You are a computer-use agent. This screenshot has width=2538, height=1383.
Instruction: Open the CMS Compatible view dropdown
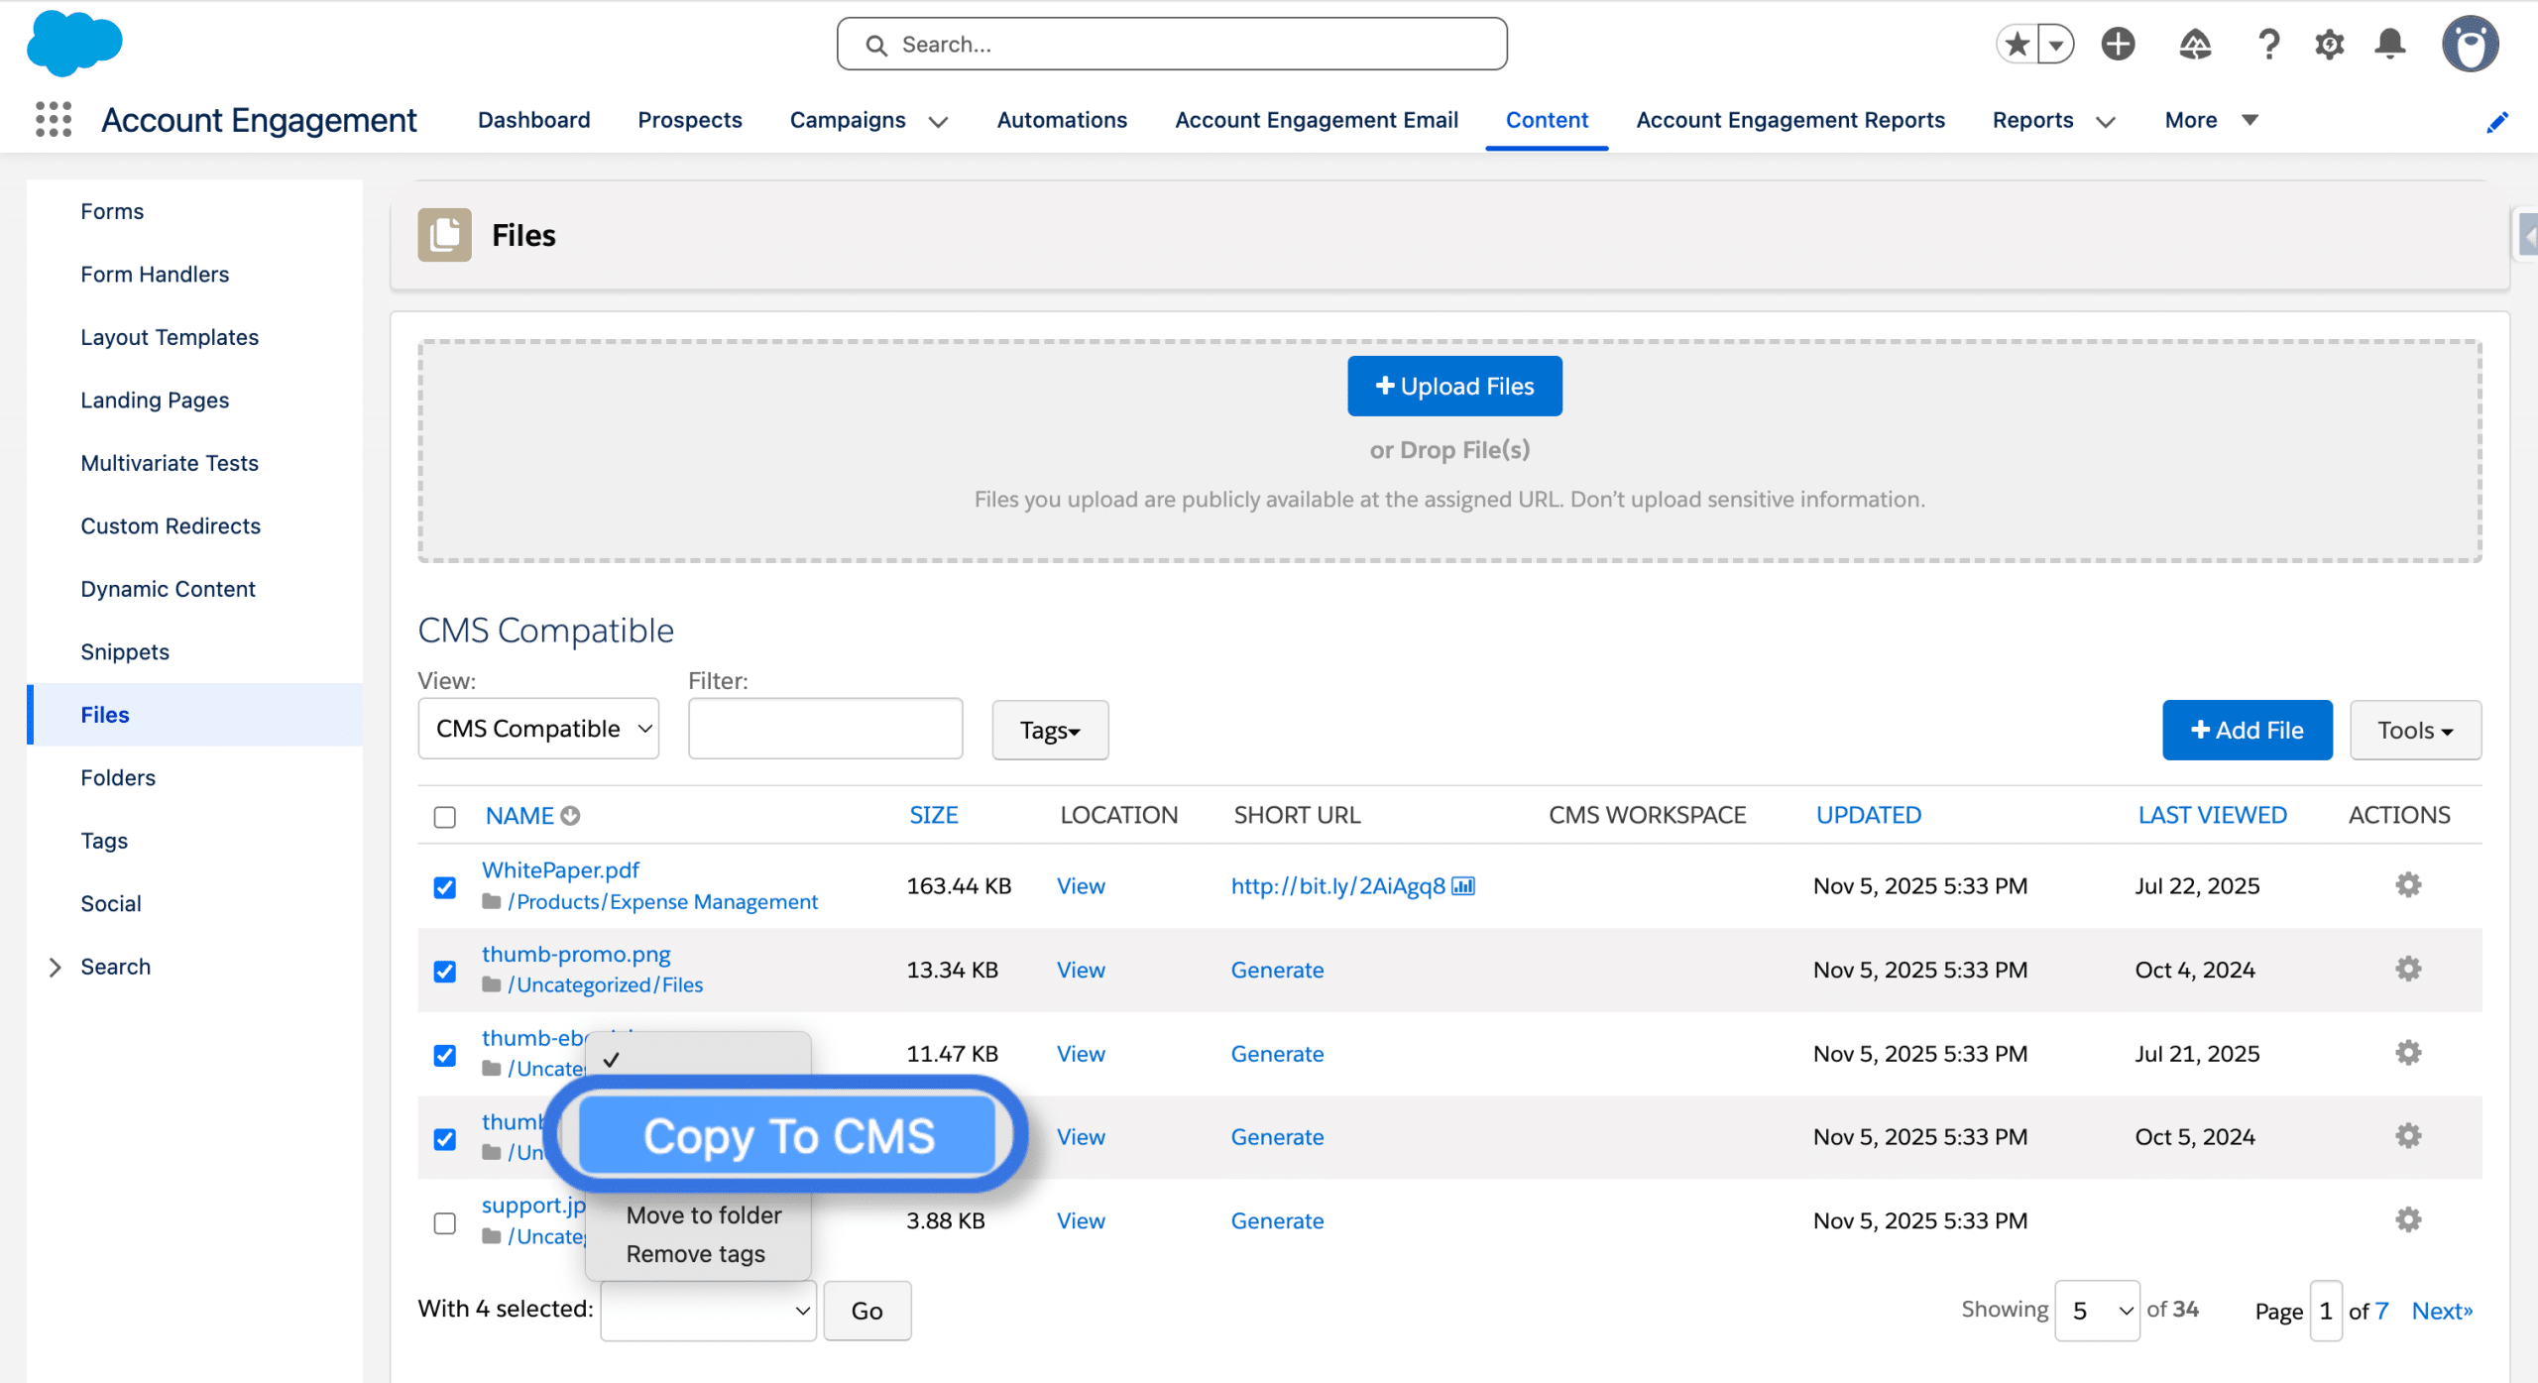(538, 729)
